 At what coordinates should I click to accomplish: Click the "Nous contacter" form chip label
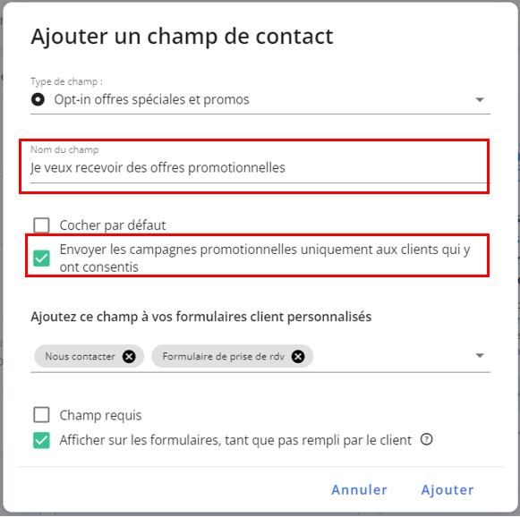point(80,357)
